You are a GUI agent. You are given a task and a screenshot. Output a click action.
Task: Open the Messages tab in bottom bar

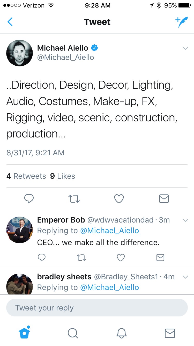[x=170, y=333]
